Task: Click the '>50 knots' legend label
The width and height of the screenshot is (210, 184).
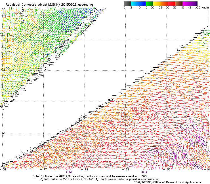Action: click(202, 8)
